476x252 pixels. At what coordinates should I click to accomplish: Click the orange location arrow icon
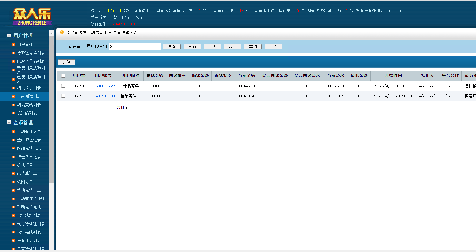(x=62, y=32)
